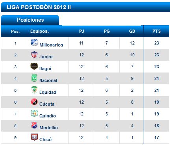The width and height of the screenshot is (170, 145).
Task: Click the Medellín team crest icon
Action: (x=34, y=125)
